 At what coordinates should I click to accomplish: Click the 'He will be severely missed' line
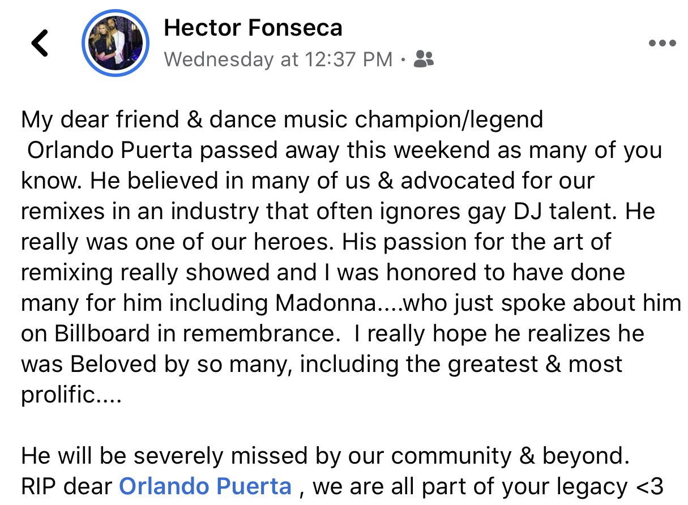pyautogui.click(x=170, y=455)
